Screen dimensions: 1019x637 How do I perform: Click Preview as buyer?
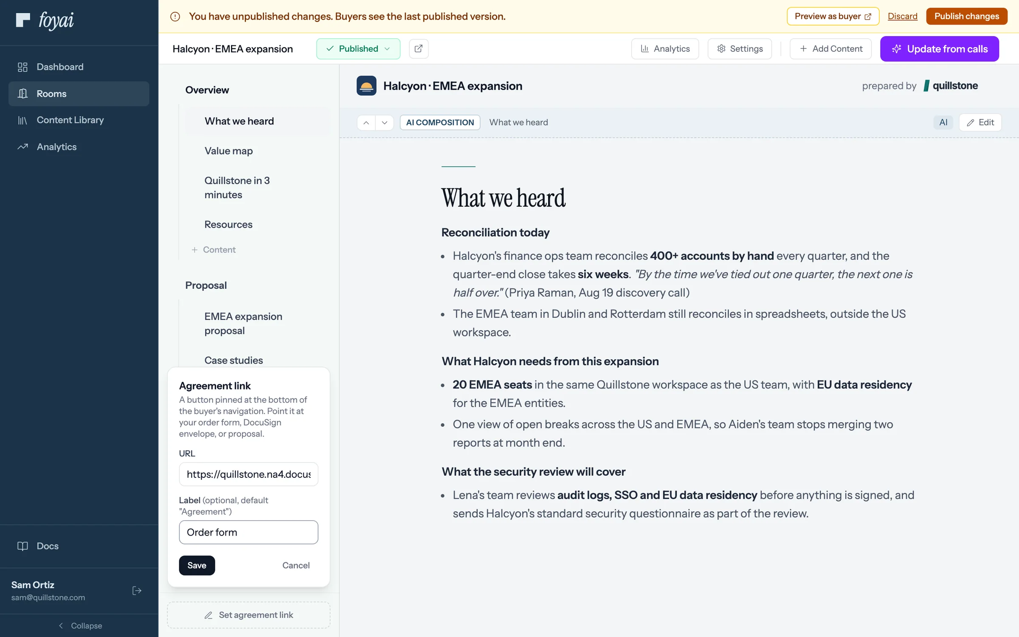[x=833, y=16]
